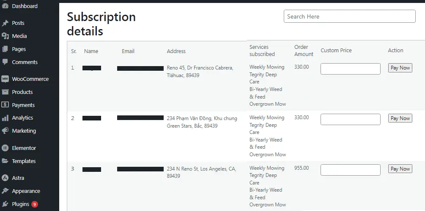Click Pay Now for the 955.00 order

[400, 169]
